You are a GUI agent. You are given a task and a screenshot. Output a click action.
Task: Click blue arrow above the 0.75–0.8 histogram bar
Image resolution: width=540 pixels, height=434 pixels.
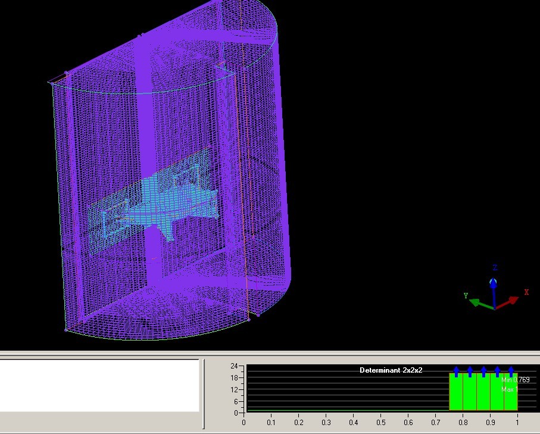456,371
